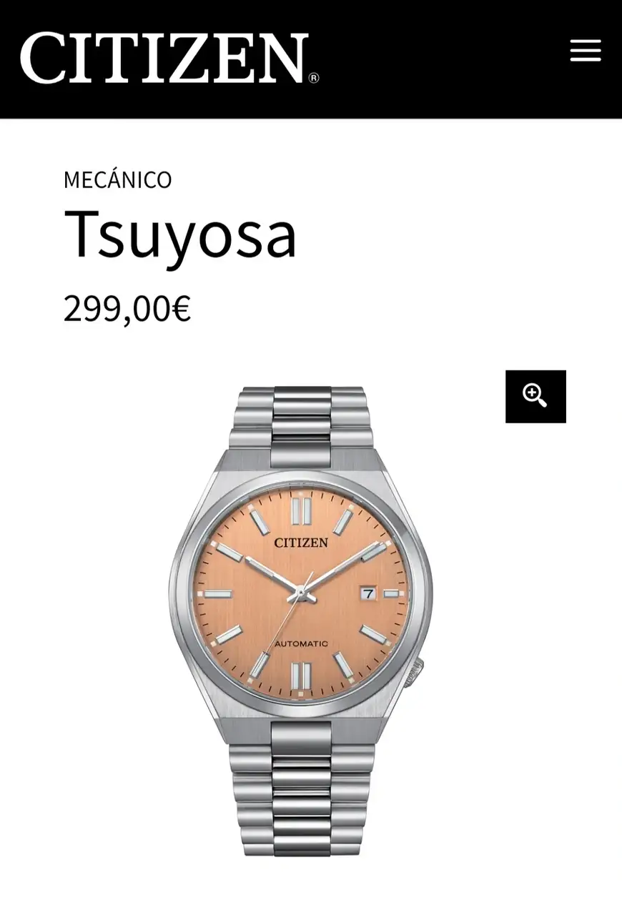The height and width of the screenshot is (915, 622).
Task: Click the MECÁNICO category label
Action: tap(118, 180)
